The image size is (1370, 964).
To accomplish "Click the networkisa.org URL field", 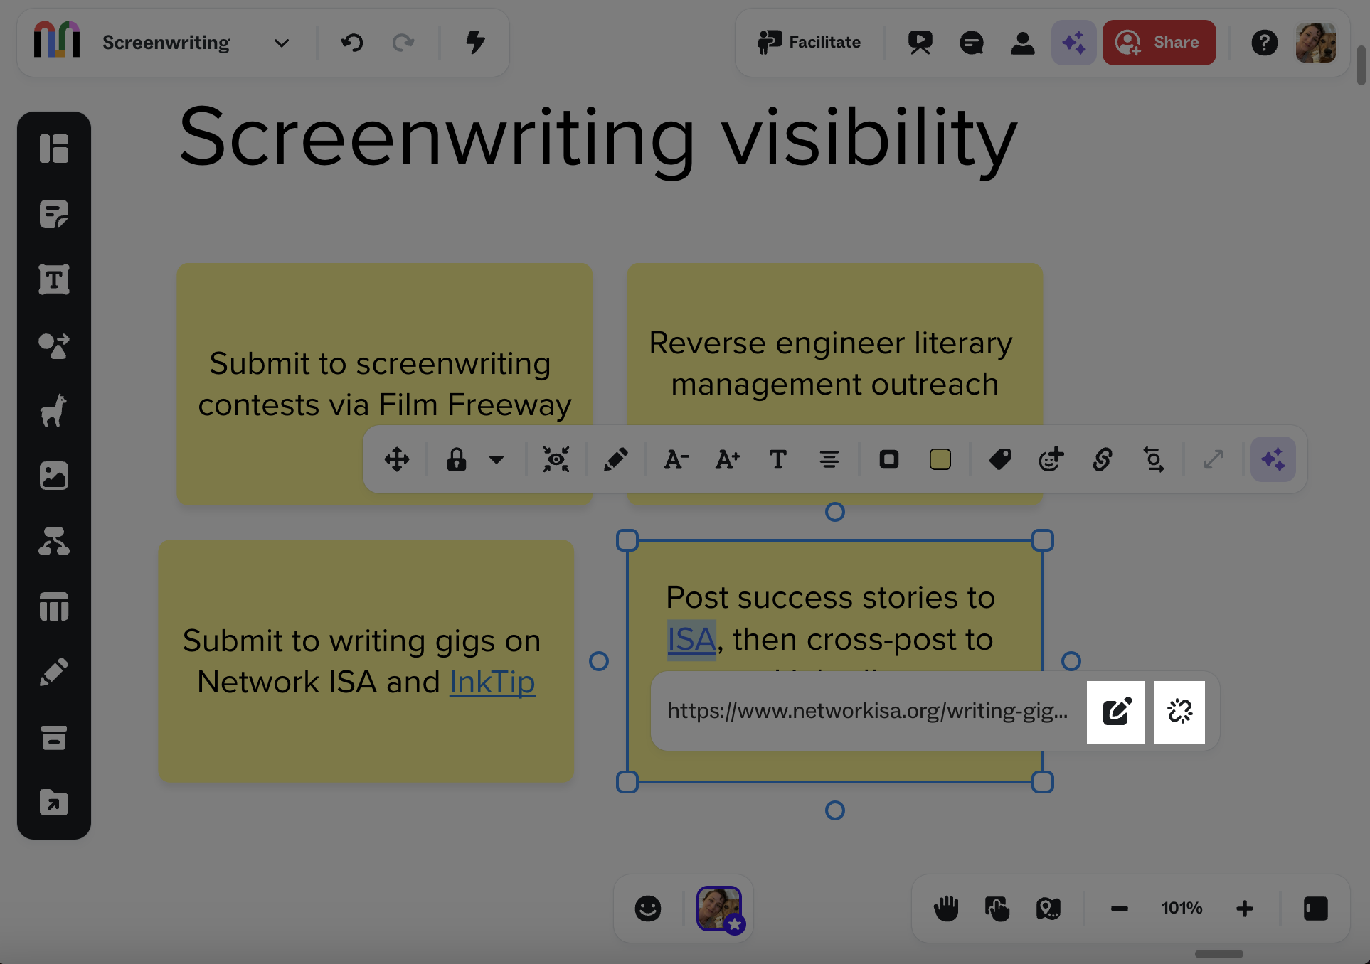I will [868, 711].
